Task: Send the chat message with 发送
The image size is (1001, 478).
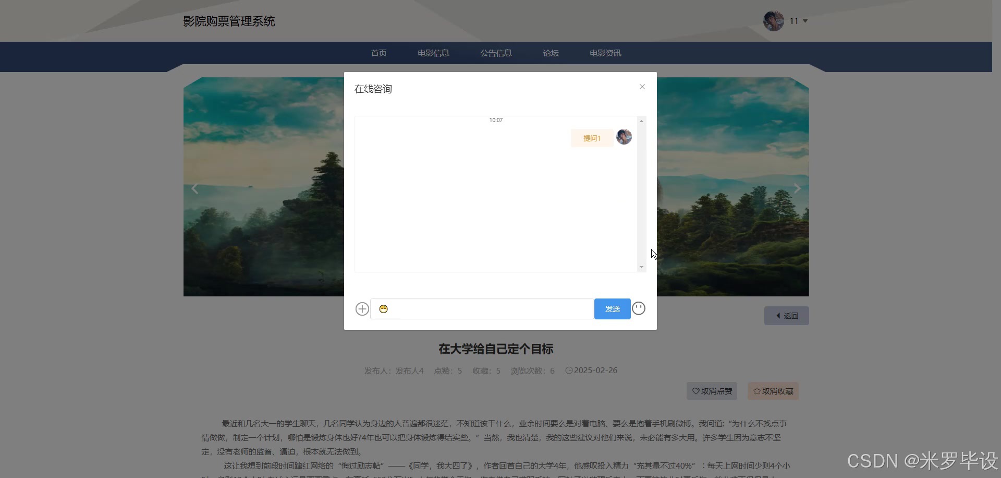Action: 613,309
